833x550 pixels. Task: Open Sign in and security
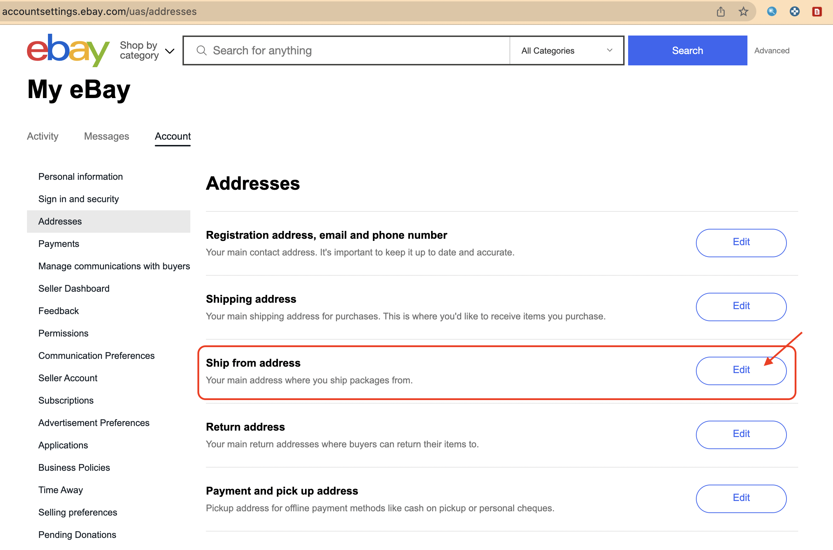pos(78,199)
